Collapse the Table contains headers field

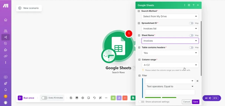click(139, 47)
